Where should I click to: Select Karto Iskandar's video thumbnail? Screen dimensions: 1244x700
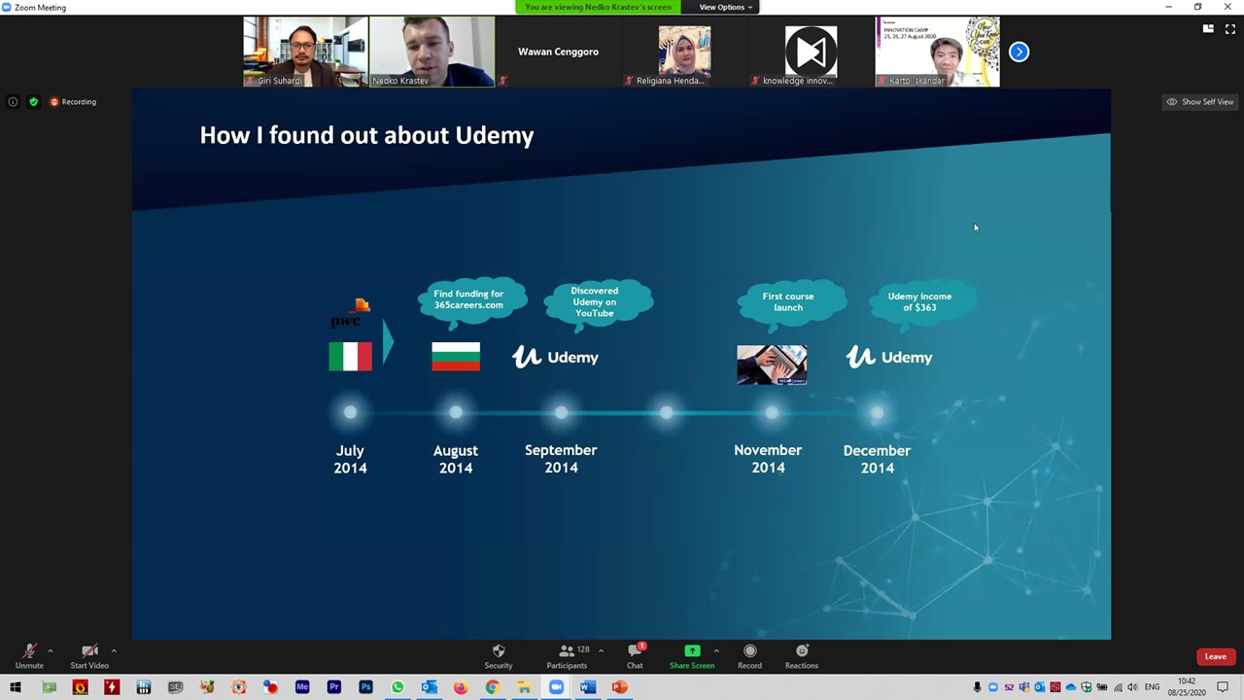coord(937,52)
